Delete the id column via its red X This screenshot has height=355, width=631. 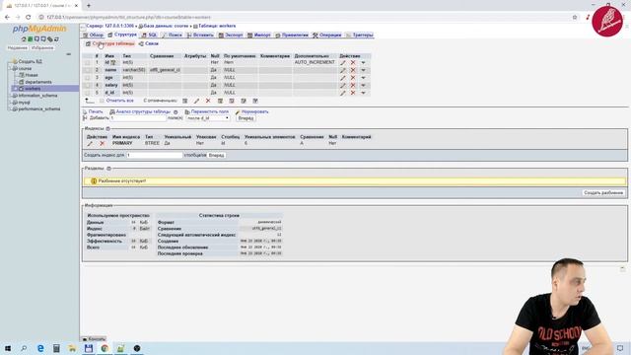pyautogui.click(x=353, y=62)
